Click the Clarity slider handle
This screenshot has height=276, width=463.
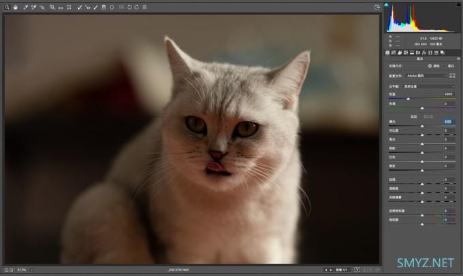coord(422,193)
